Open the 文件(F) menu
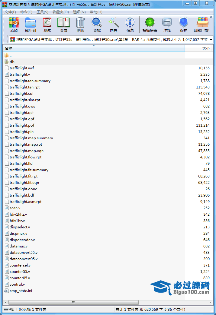216x315 pixels. (10, 12)
